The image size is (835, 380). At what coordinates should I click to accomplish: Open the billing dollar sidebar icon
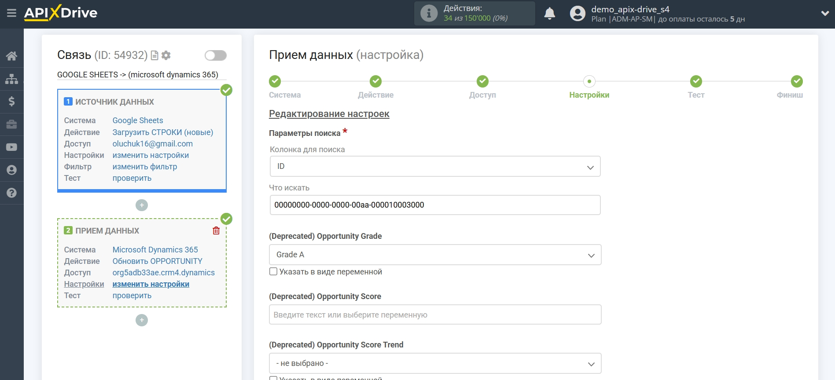[12, 102]
